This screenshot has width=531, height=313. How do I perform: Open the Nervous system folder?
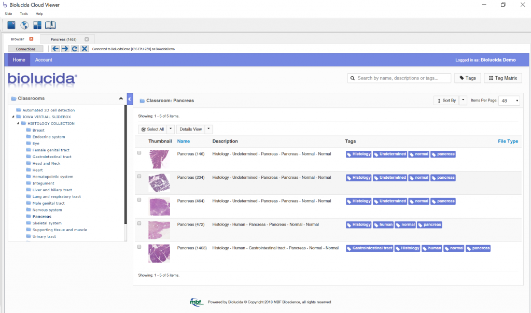click(47, 210)
